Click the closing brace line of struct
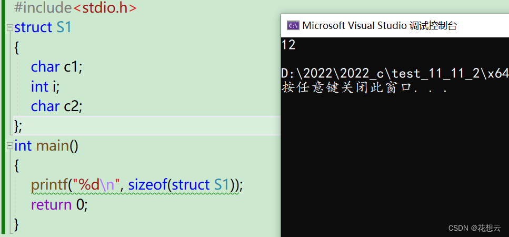 (x=18, y=126)
